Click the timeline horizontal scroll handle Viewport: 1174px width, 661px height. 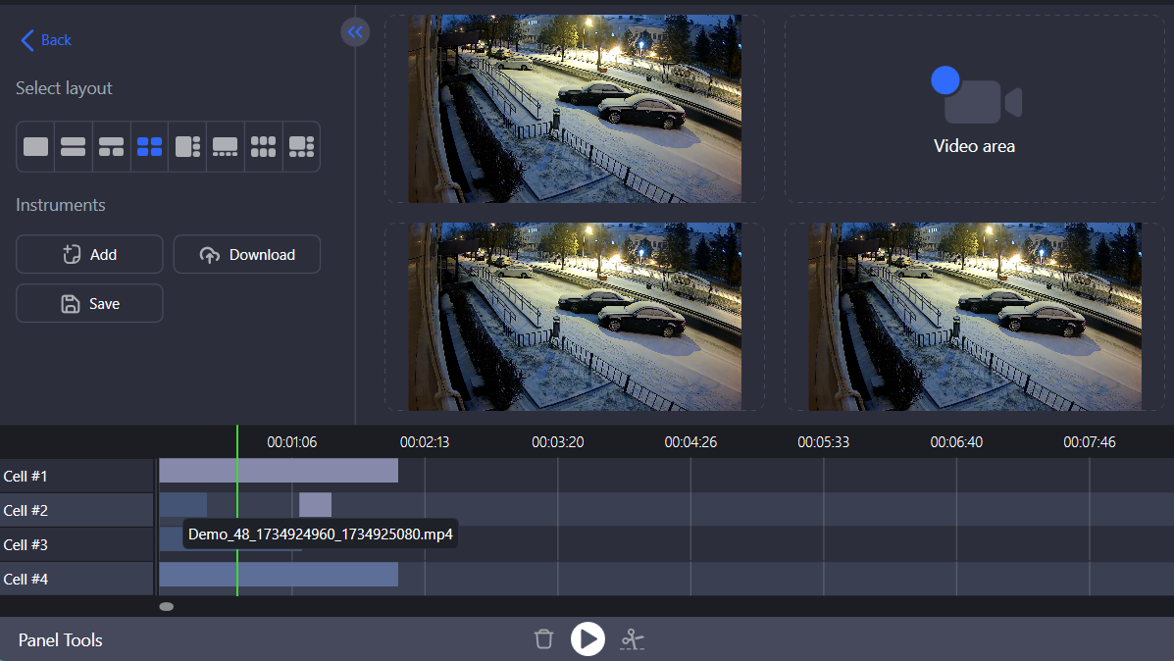[x=167, y=606]
